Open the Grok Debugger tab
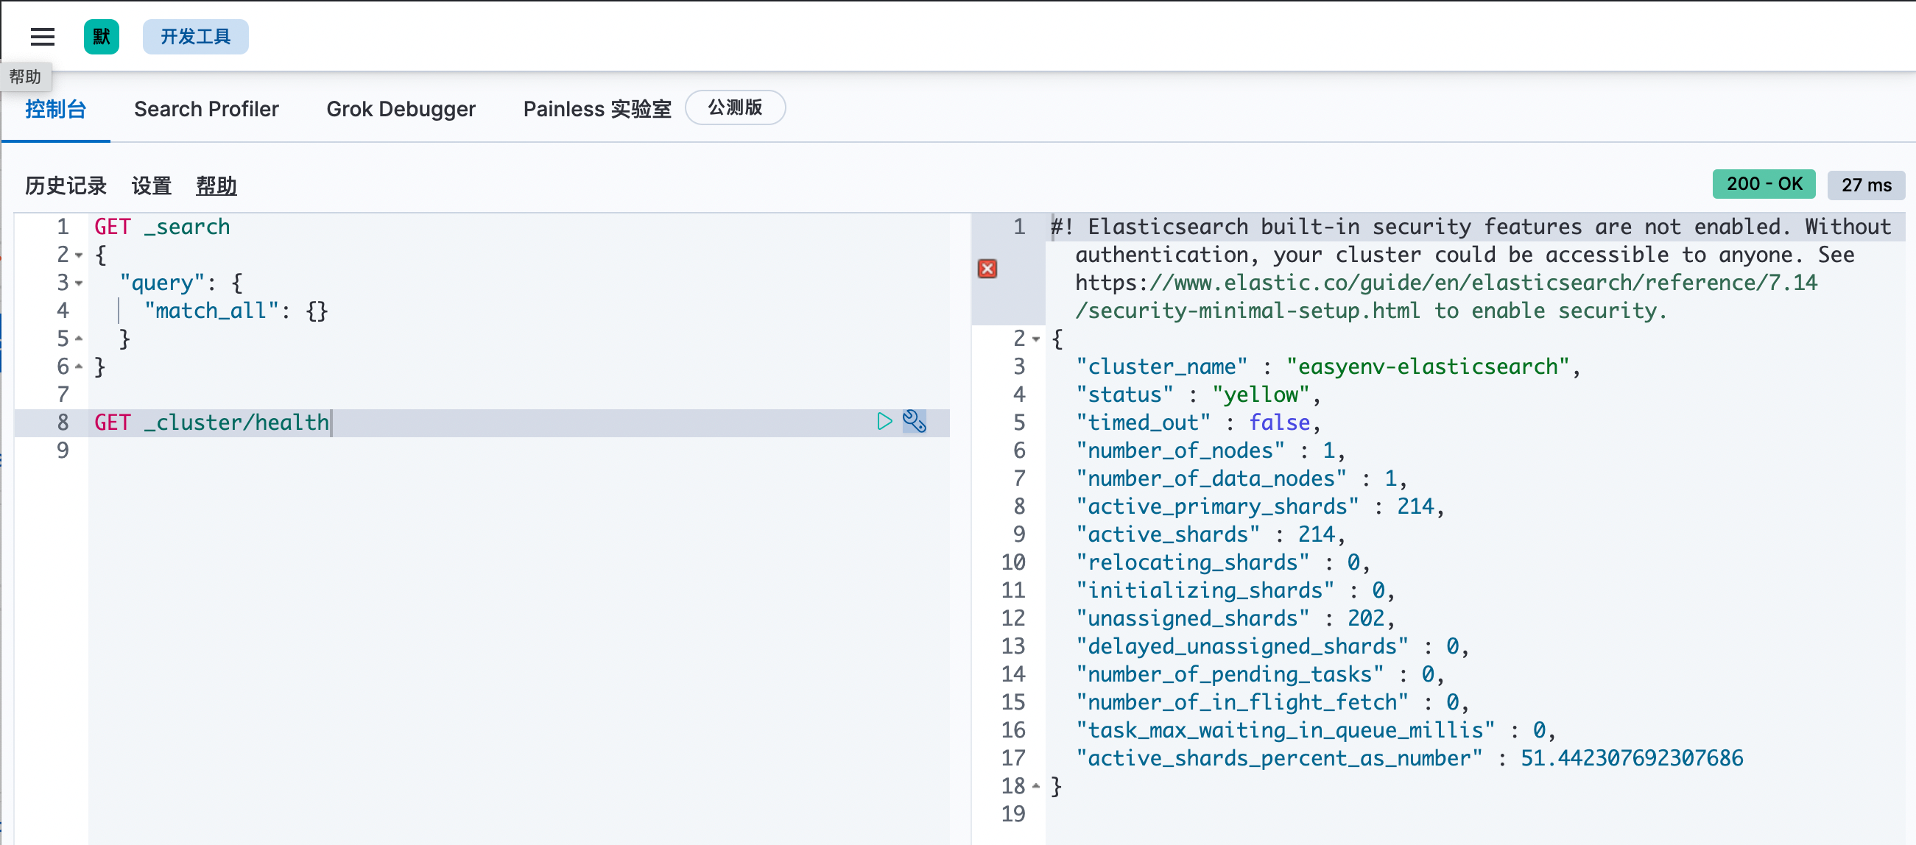Screen dimensions: 1916x845 (x=400, y=109)
